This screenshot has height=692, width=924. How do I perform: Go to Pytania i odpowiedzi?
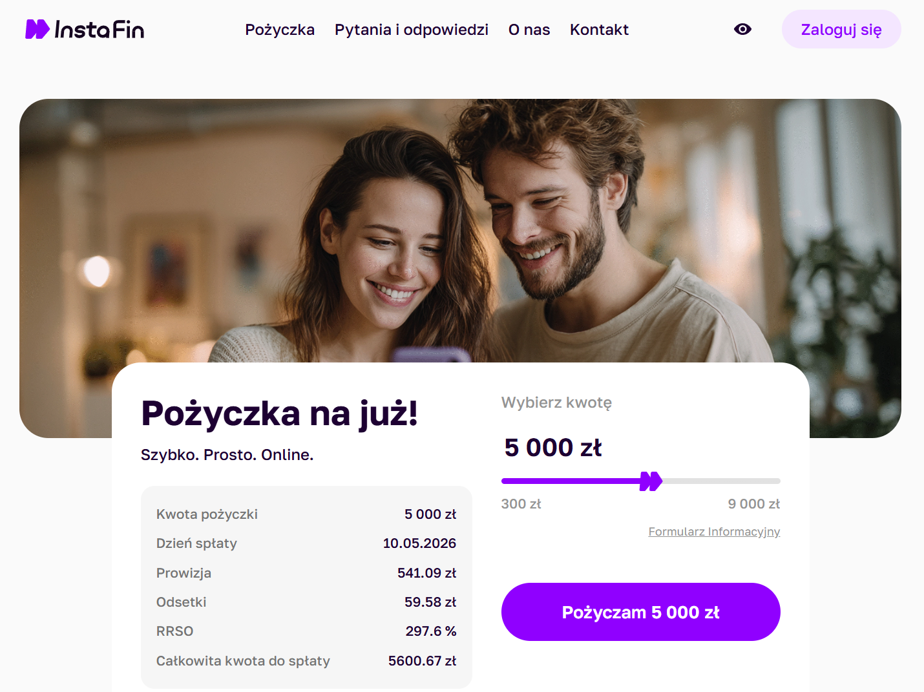[411, 30]
